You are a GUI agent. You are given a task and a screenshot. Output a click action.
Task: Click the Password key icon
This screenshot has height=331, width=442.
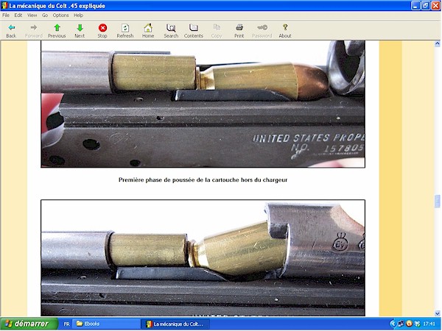click(262, 30)
